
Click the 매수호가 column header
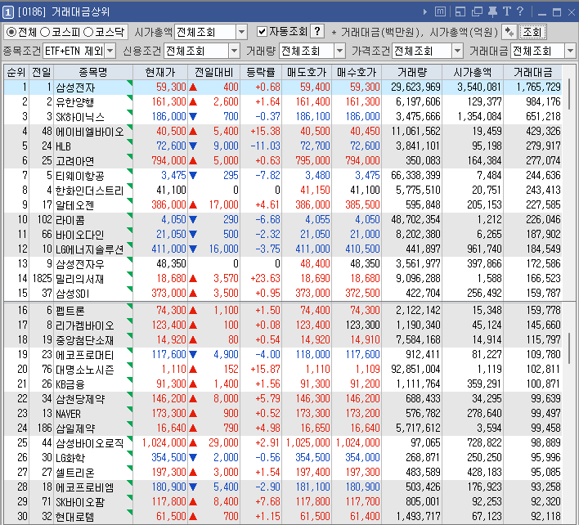[357, 72]
